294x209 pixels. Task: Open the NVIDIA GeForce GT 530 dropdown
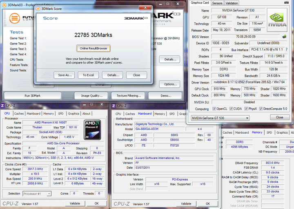pyautogui.click(x=220, y=118)
